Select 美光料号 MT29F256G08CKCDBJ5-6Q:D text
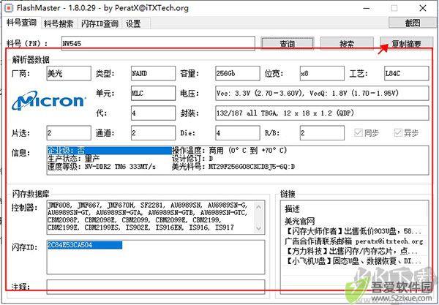 coord(233,167)
